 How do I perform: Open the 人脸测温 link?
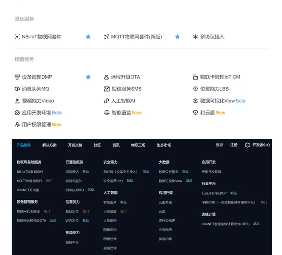coord(110,211)
